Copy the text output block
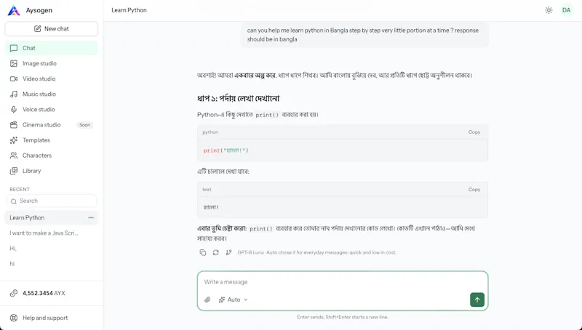Image resolution: width=582 pixels, height=330 pixels. tap(474, 190)
